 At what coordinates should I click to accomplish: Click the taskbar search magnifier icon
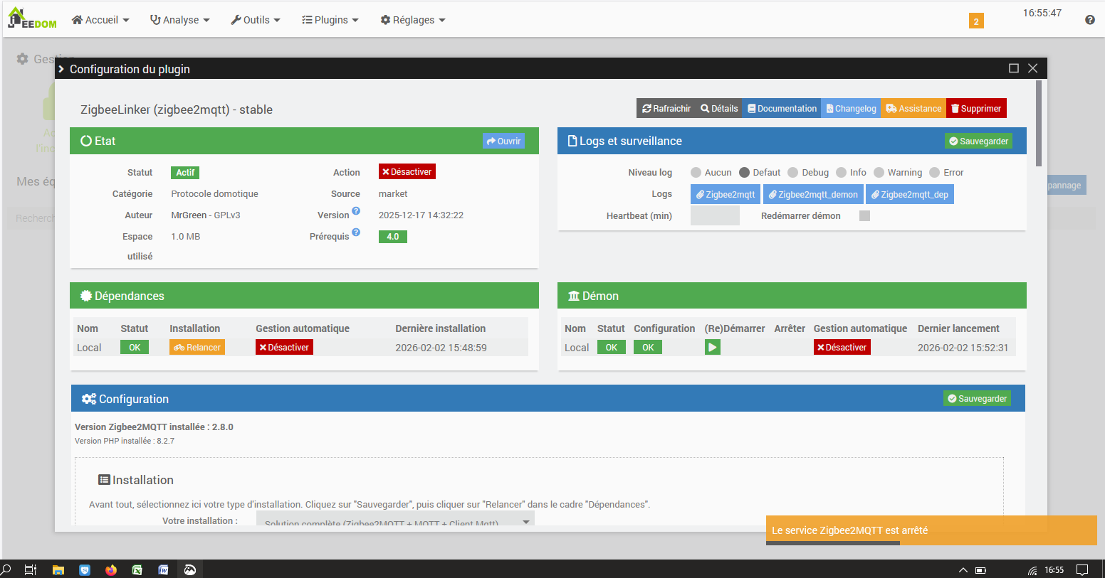pyautogui.click(x=6, y=569)
